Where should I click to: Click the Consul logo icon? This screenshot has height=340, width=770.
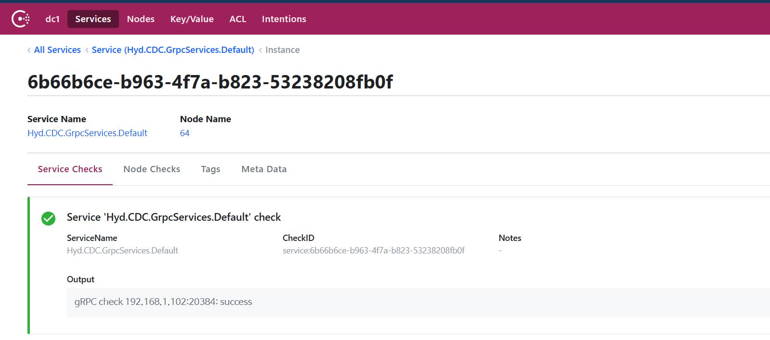(x=20, y=19)
